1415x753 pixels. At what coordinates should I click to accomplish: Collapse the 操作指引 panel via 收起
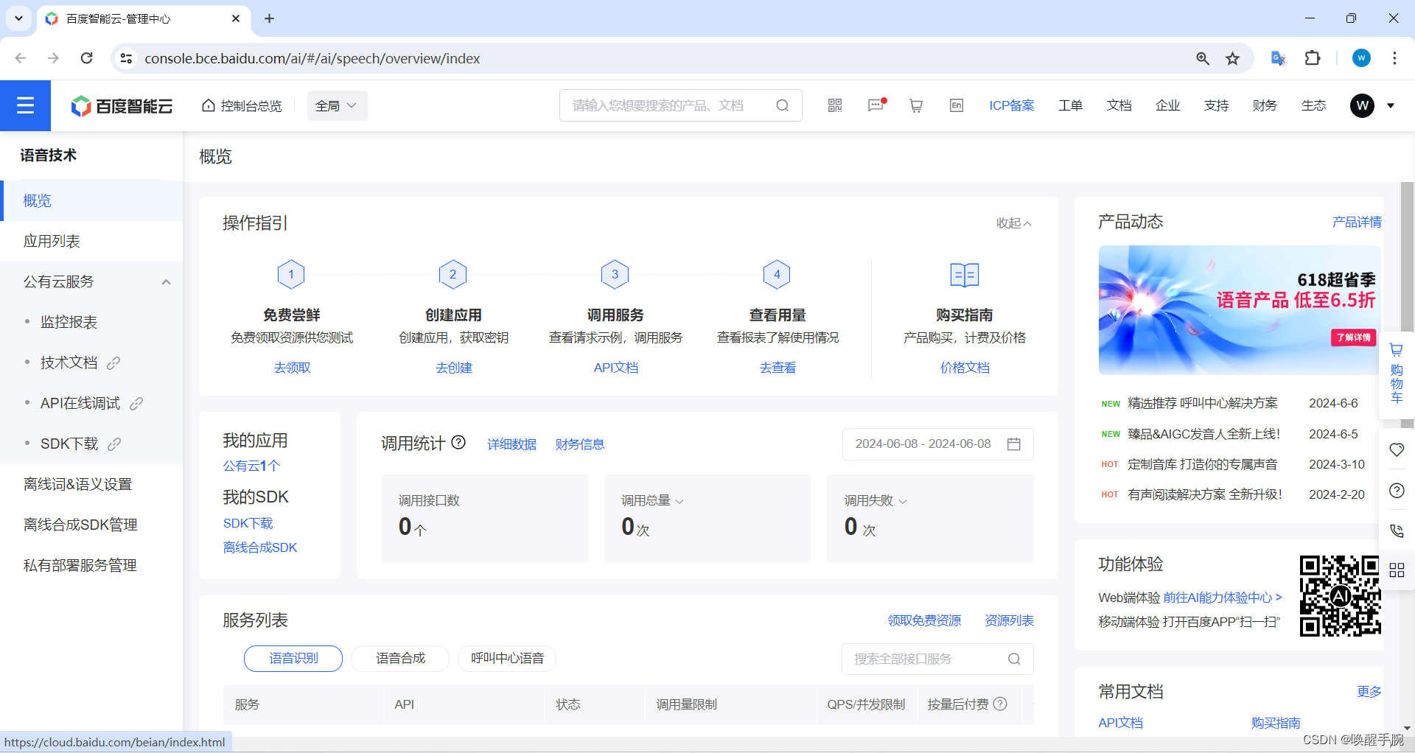(1013, 223)
